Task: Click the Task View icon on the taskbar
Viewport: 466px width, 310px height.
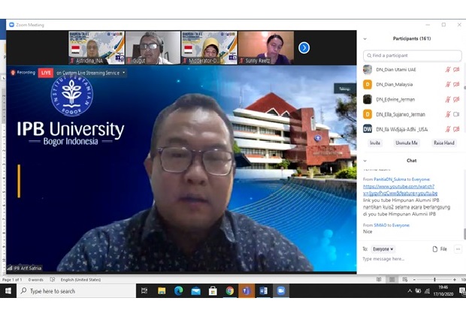Action: (144, 291)
